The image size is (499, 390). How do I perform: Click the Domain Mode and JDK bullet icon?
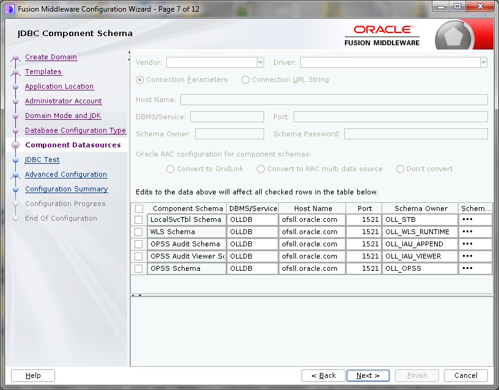pyautogui.click(x=16, y=116)
